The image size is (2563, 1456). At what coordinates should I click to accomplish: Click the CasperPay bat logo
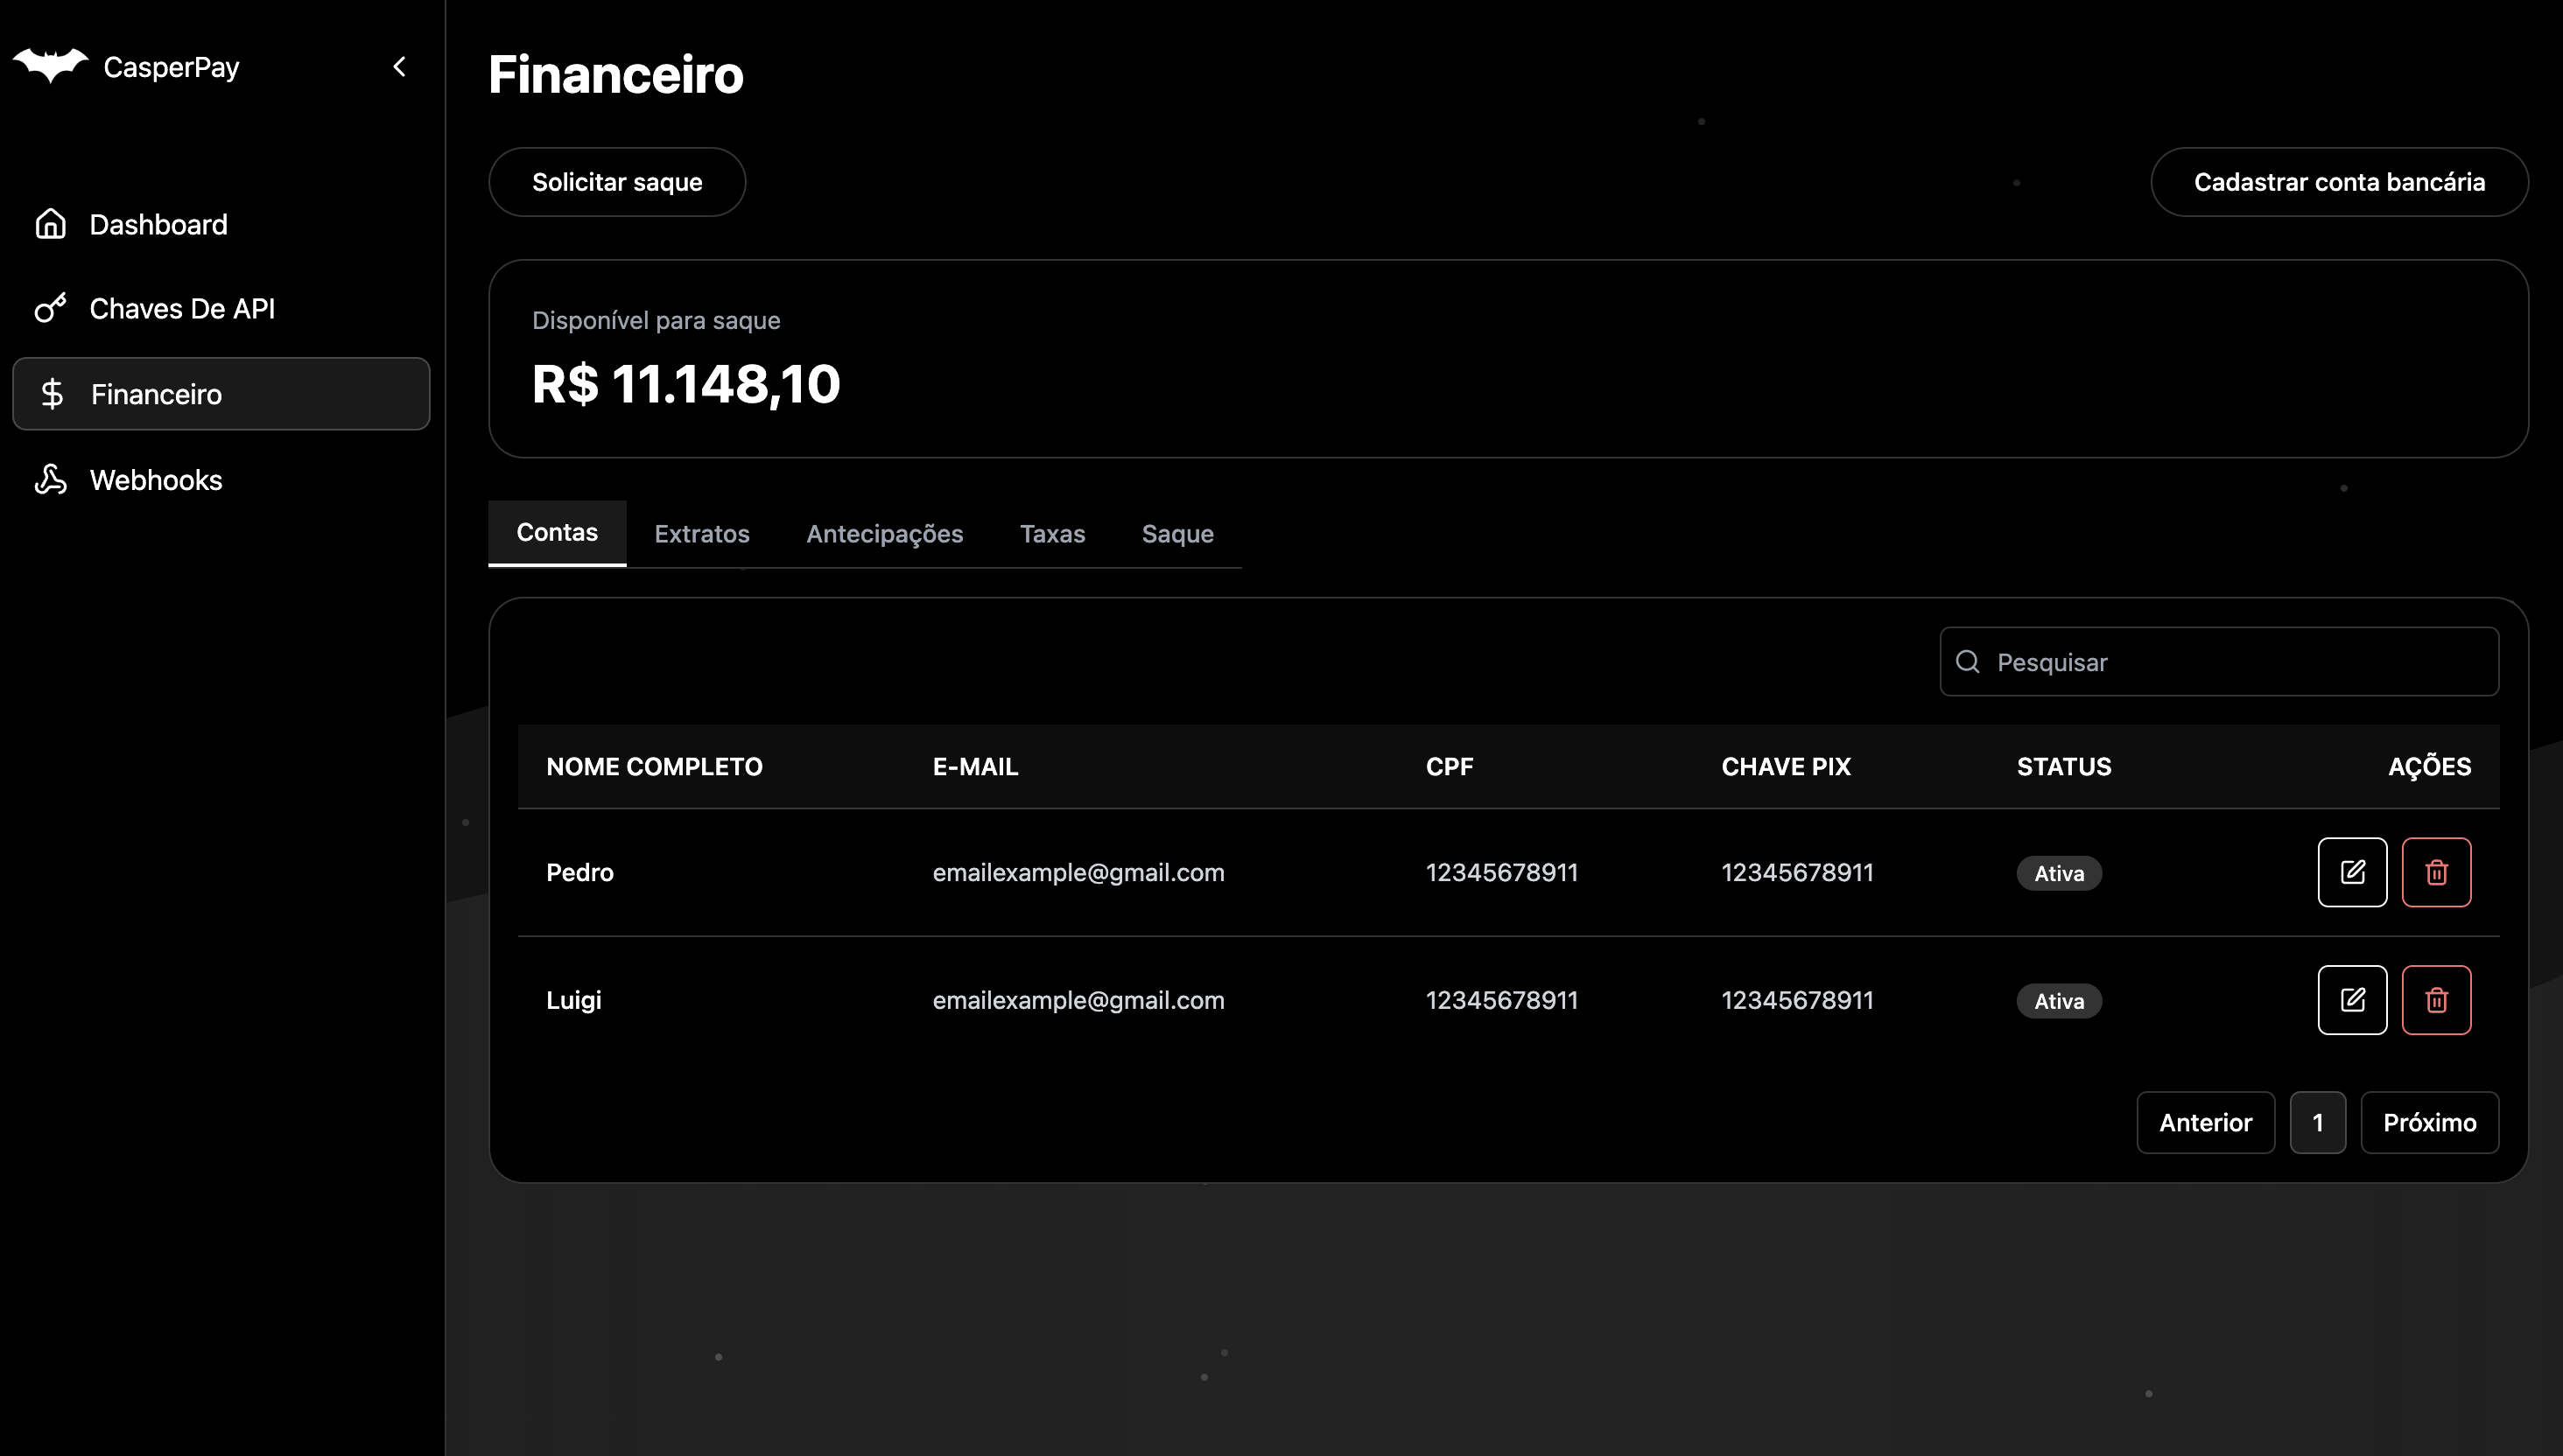click(x=50, y=66)
